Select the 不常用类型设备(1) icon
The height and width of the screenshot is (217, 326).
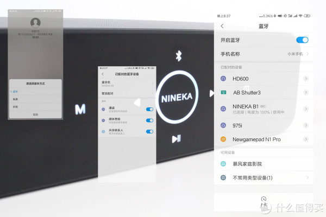click(223, 178)
